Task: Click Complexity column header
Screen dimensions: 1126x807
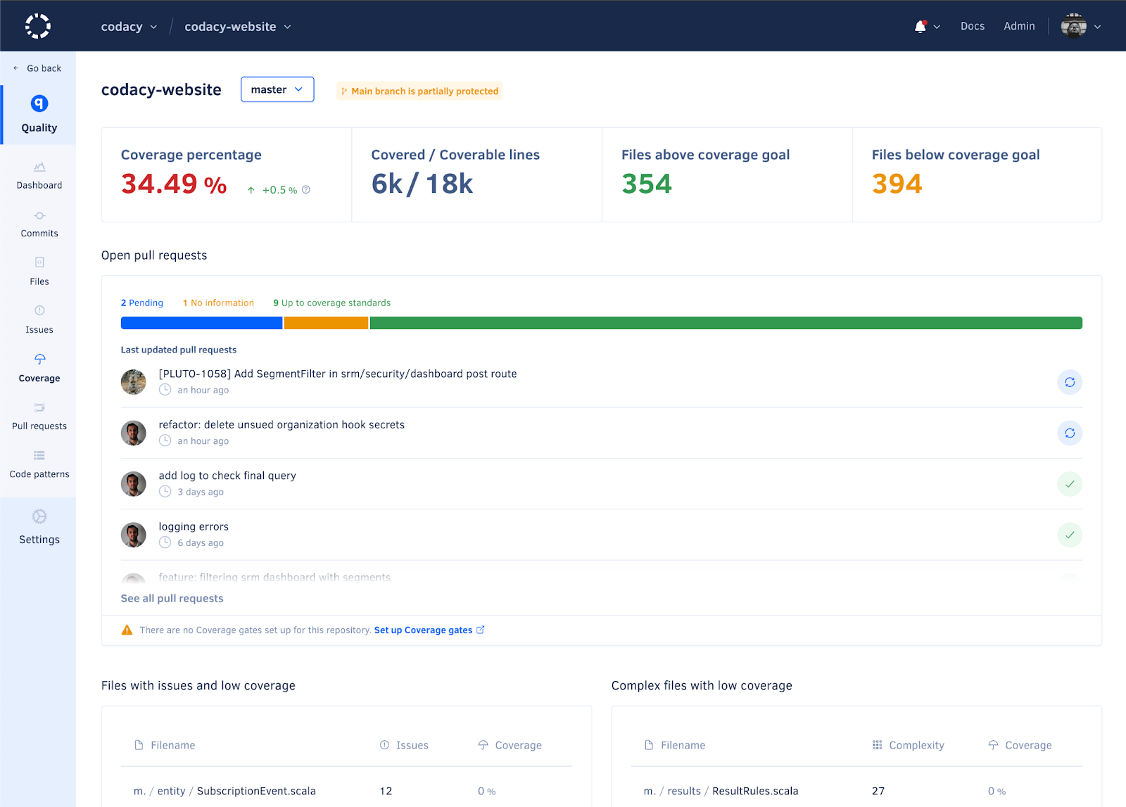Action: click(909, 745)
